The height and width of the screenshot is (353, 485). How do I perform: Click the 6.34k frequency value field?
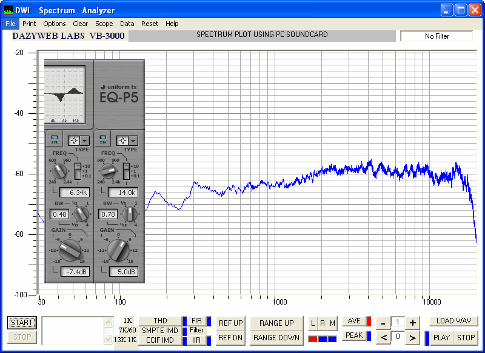[x=75, y=193]
